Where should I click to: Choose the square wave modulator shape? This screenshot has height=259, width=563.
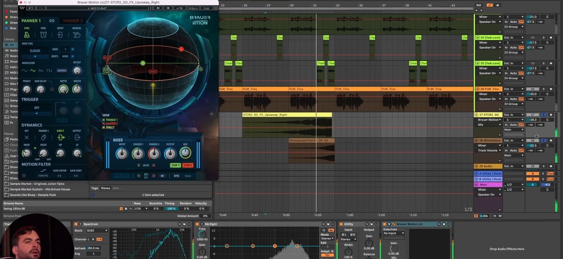point(50,71)
